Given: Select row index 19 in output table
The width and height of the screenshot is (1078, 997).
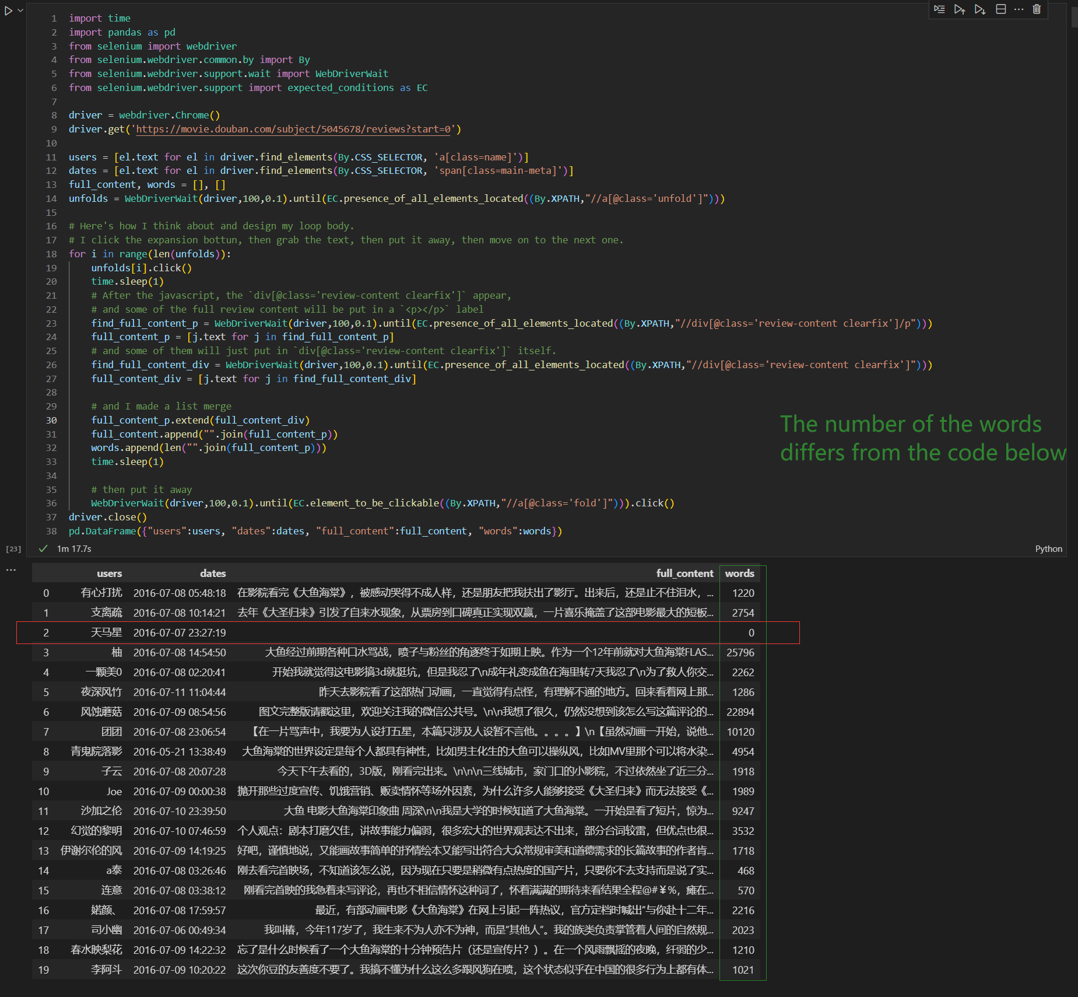Looking at the screenshot, I should coord(44,970).
